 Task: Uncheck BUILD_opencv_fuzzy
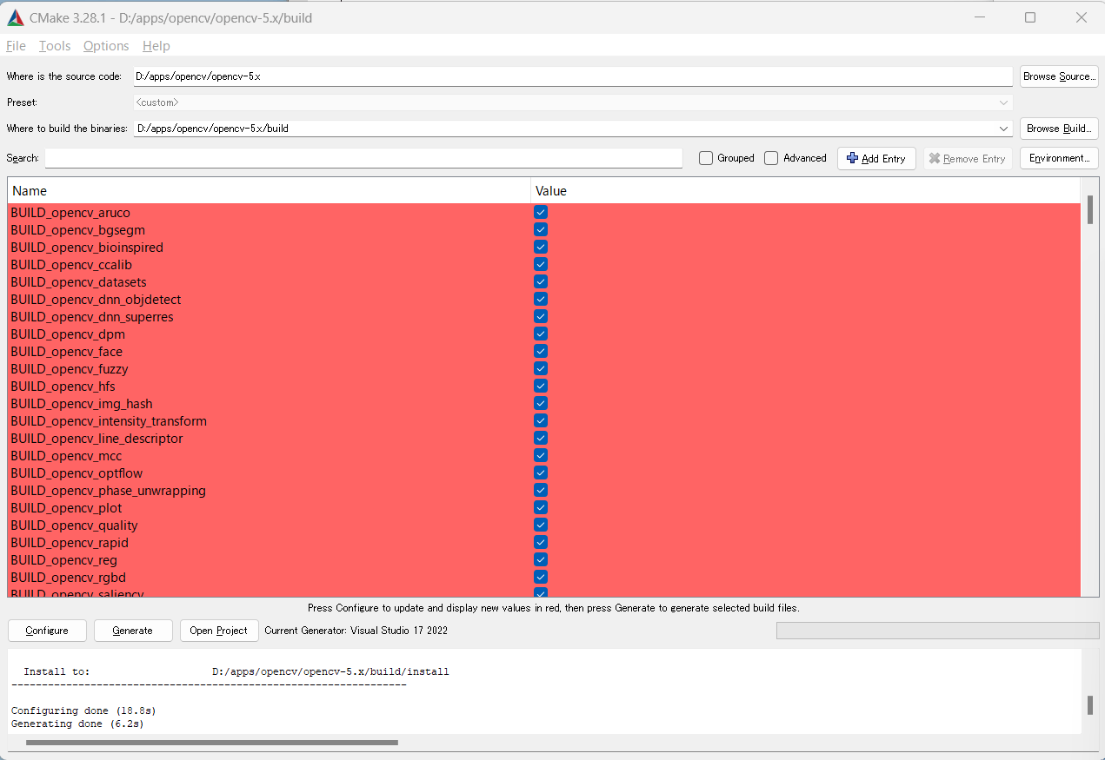(x=541, y=368)
